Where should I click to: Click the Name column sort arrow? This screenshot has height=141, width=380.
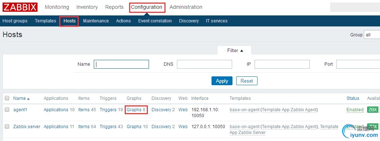(28, 99)
